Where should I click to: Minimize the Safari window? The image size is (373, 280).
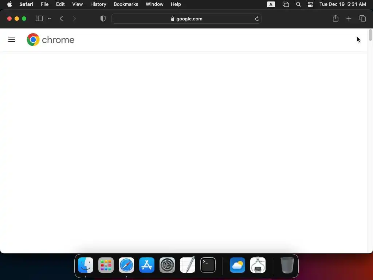coord(17,19)
